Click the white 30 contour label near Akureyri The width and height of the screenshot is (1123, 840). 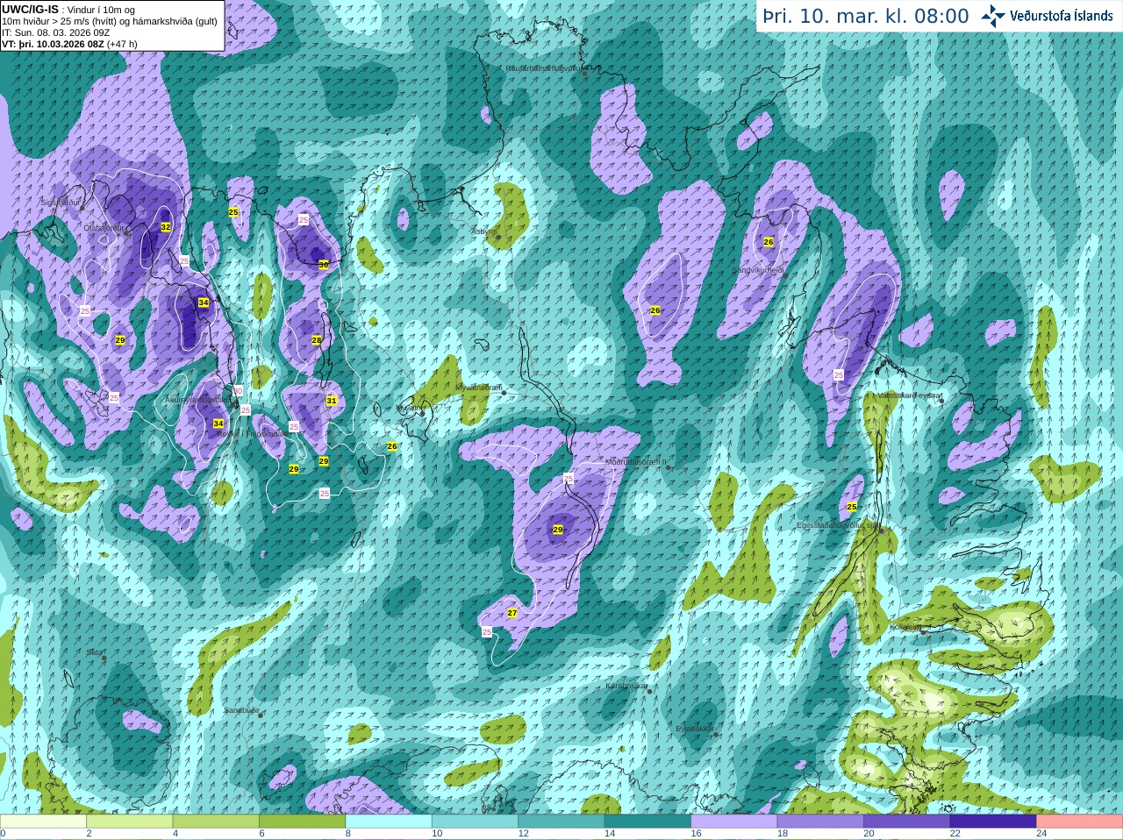(238, 391)
